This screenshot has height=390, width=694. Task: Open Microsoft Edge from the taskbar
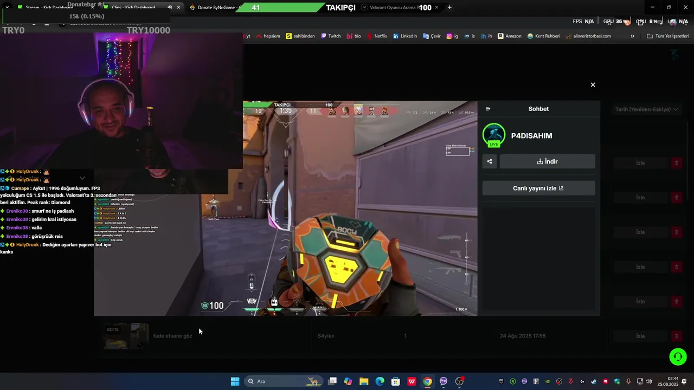pyautogui.click(x=380, y=381)
